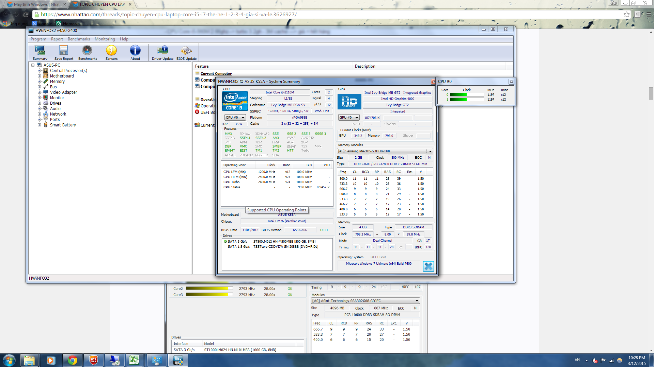Click Core2 yellow clock bar

pos(209,289)
